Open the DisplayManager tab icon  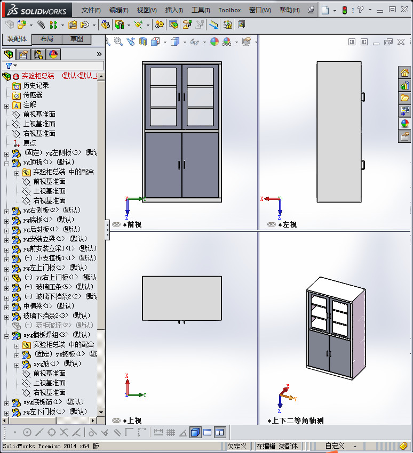click(53, 54)
